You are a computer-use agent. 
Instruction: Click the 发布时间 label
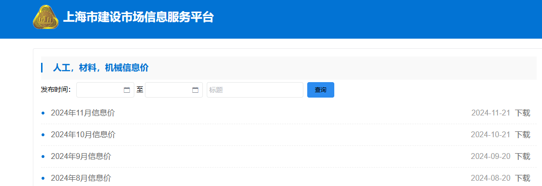(x=56, y=90)
